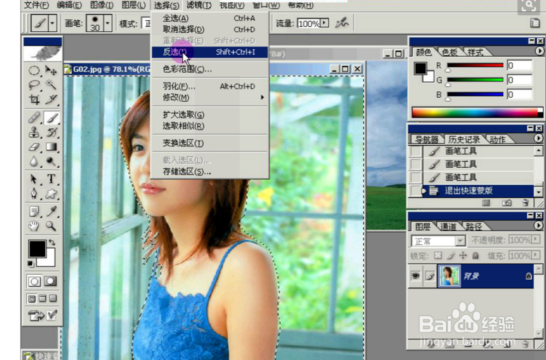
Task: Open Layers panel options menu arrow
Action: point(538,226)
